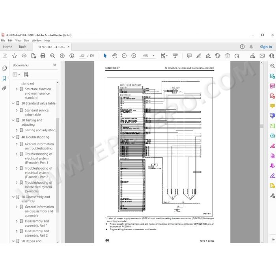Open Page Thumbnails panel icon

point(5,68)
